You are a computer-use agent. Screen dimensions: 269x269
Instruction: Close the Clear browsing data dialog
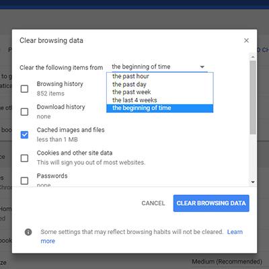(246, 40)
